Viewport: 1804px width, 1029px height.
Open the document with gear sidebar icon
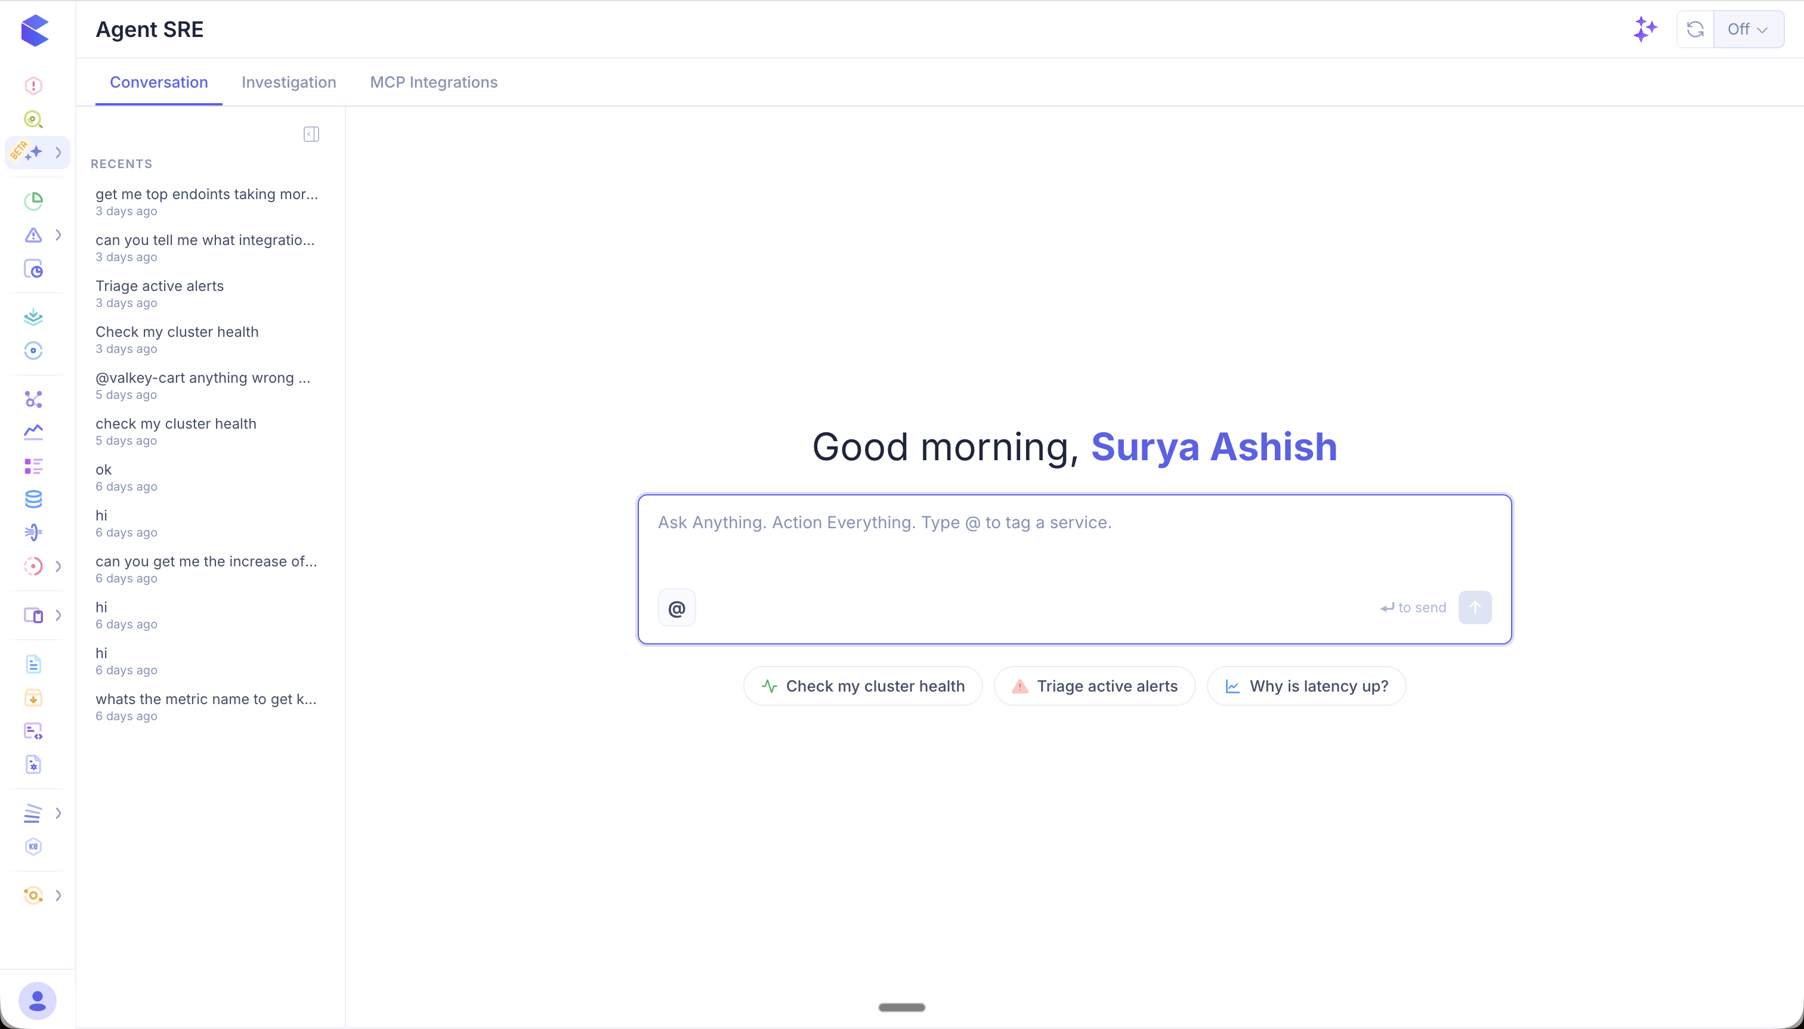pos(33,764)
